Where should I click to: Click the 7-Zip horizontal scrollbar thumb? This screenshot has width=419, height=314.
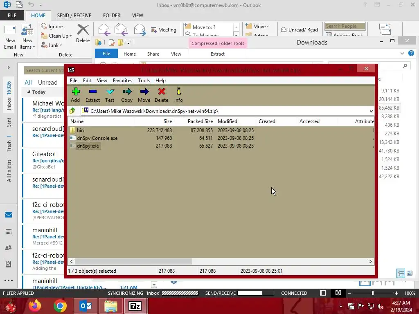pos(133,261)
